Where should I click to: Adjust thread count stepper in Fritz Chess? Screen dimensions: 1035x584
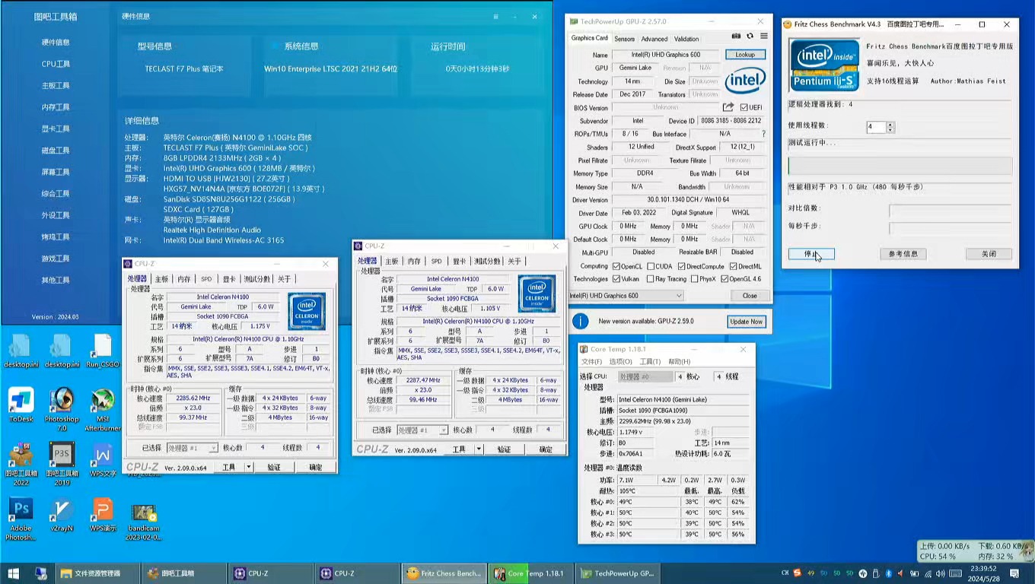pyautogui.click(x=890, y=127)
